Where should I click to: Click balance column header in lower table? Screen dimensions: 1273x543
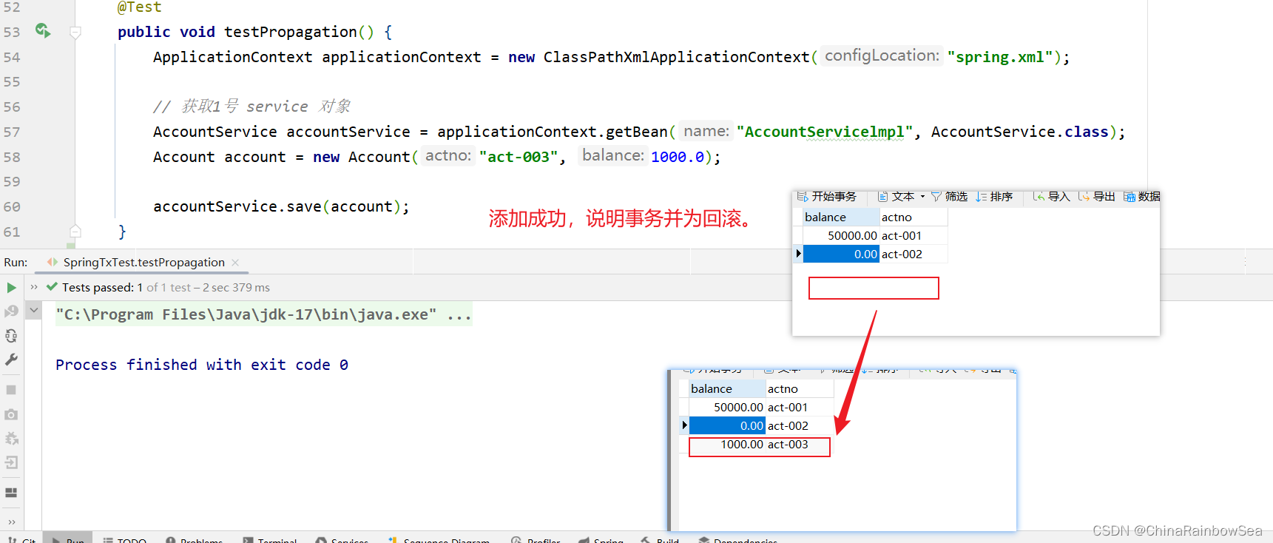pos(727,388)
